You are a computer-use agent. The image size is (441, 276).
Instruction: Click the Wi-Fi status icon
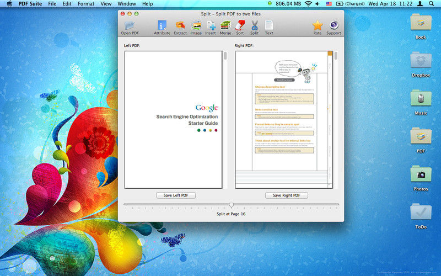(308, 4)
